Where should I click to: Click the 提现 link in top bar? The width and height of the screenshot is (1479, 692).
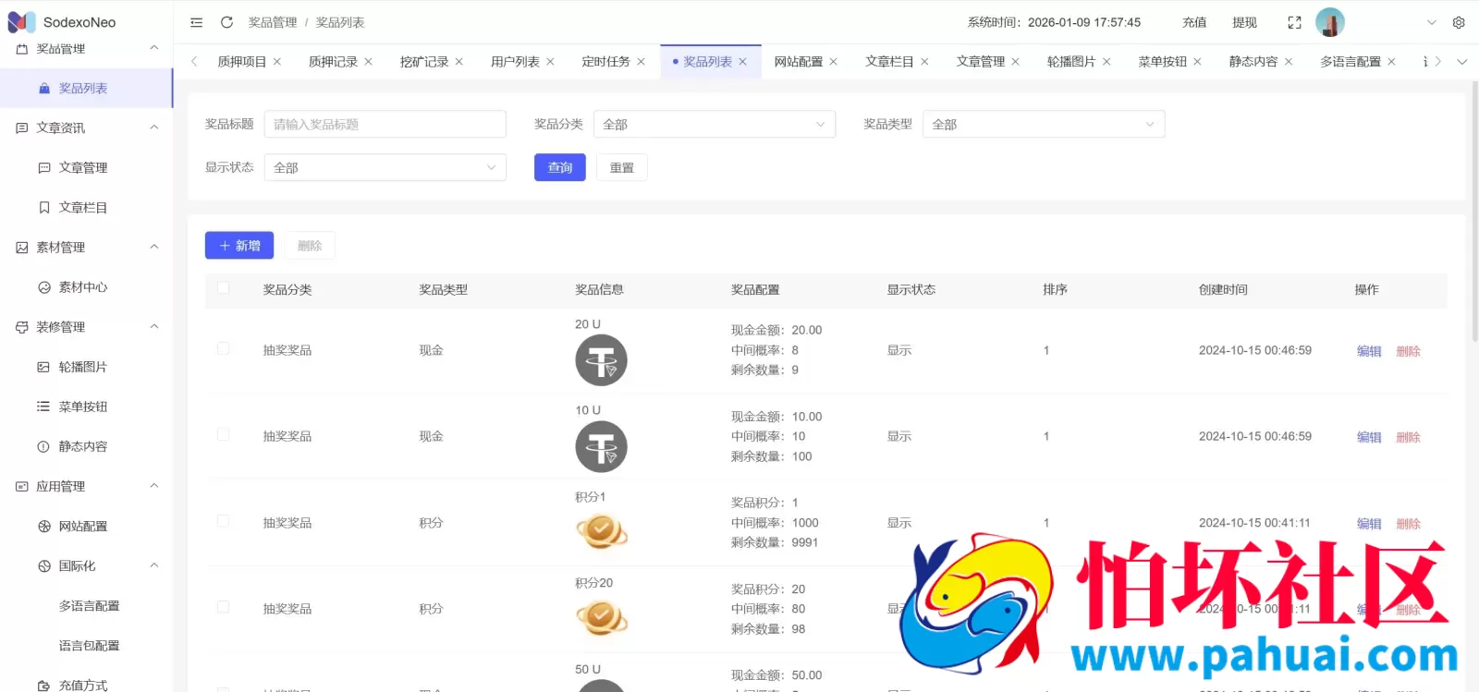1244,22
